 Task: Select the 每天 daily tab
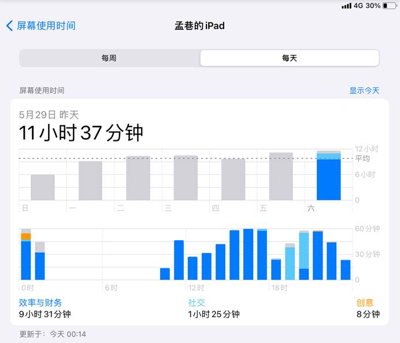pos(290,58)
